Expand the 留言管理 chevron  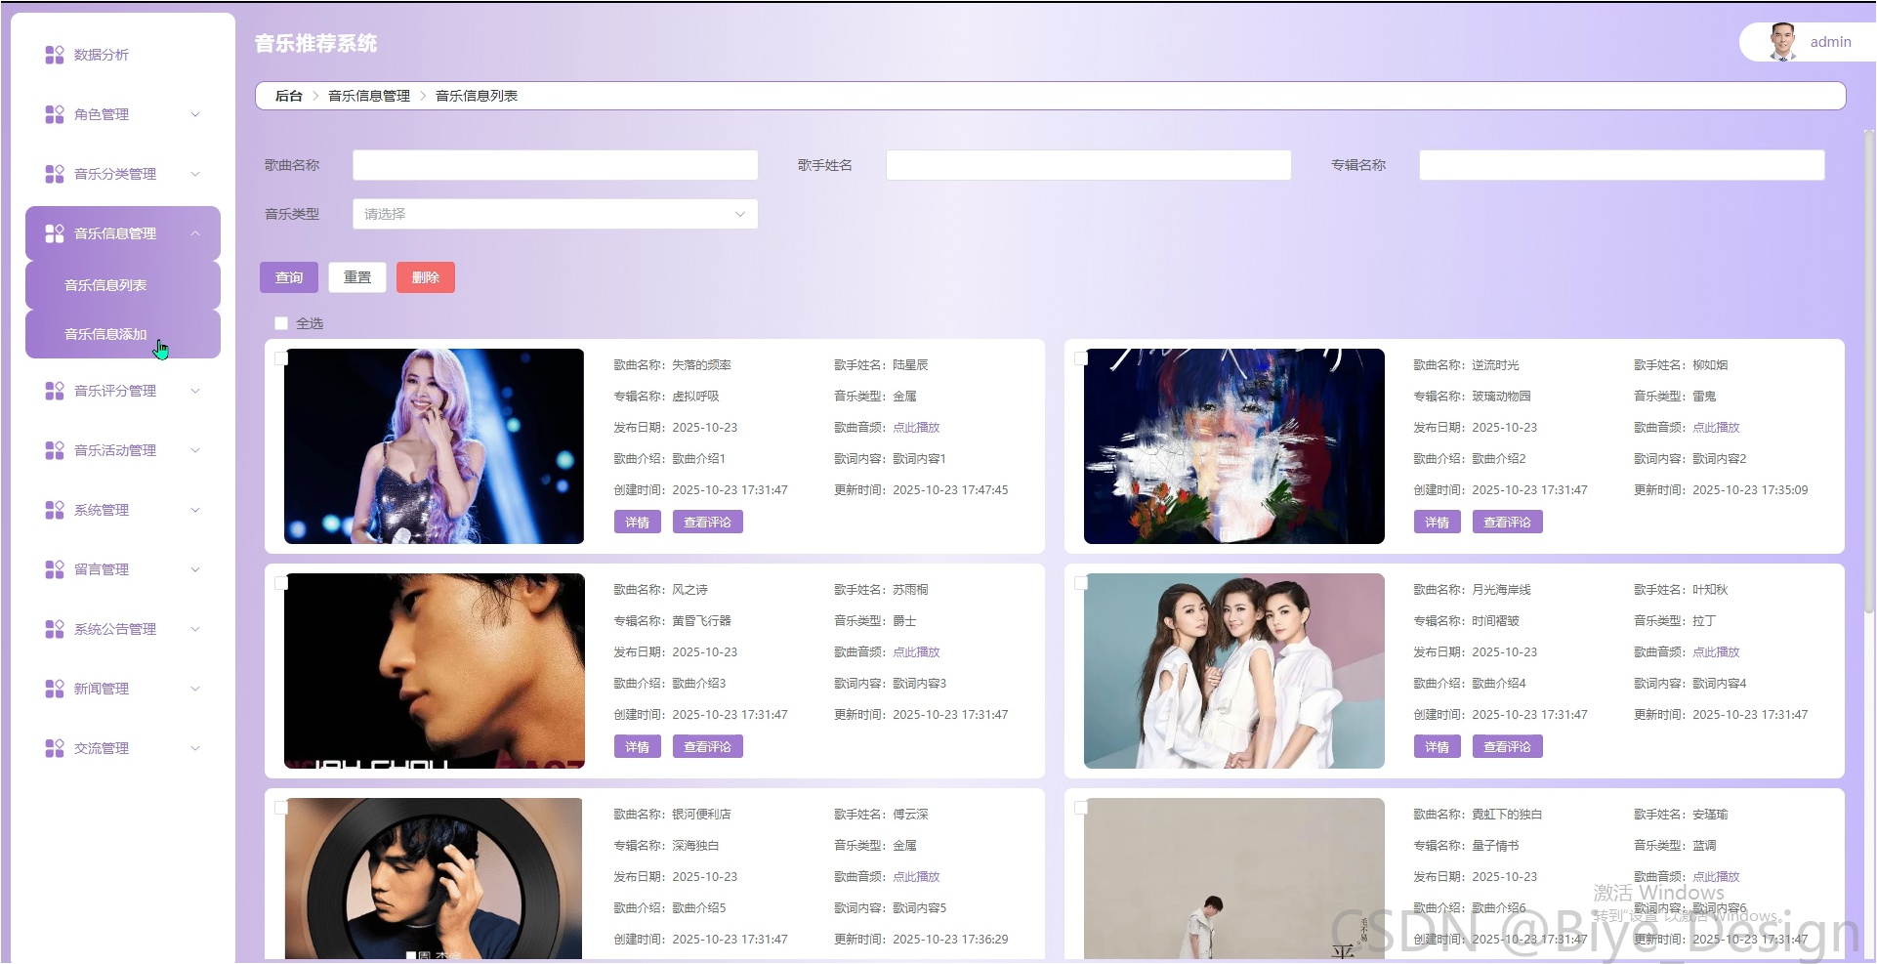195,569
